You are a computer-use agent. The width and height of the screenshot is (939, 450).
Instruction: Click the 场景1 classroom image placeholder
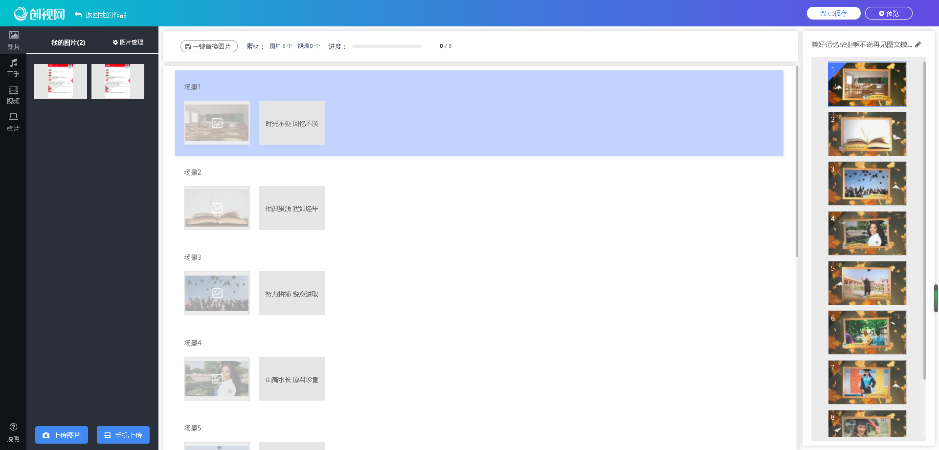(x=217, y=123)
